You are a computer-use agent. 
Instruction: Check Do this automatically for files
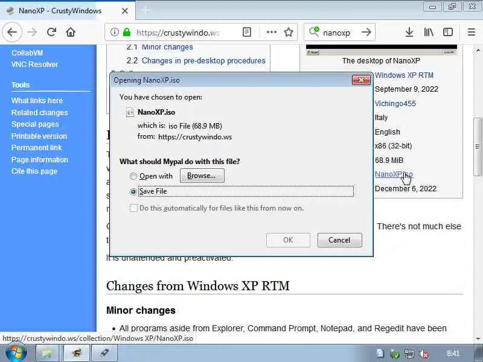tap(133, 208)
